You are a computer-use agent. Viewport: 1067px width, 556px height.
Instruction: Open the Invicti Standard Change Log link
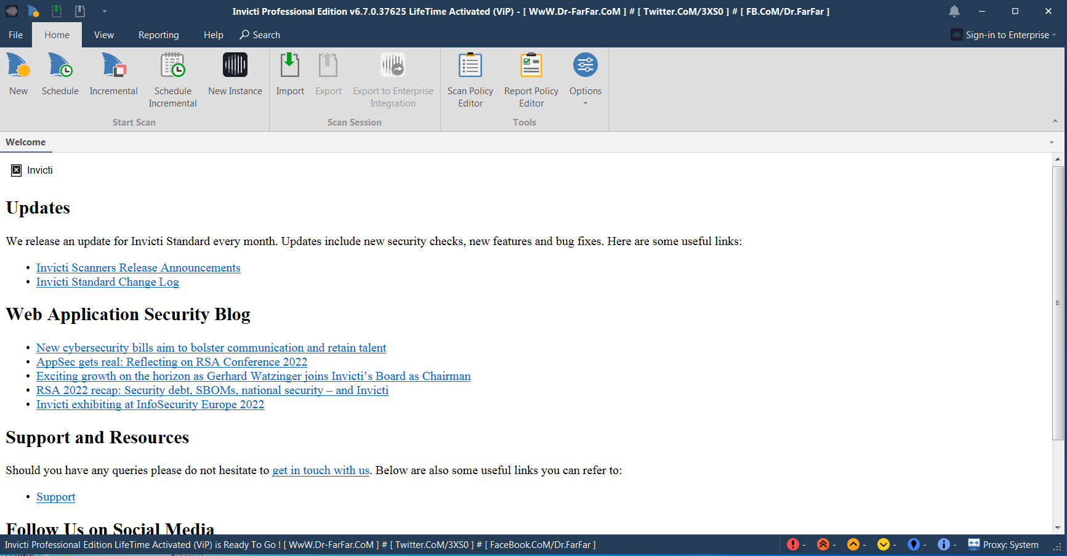[107, 282]
